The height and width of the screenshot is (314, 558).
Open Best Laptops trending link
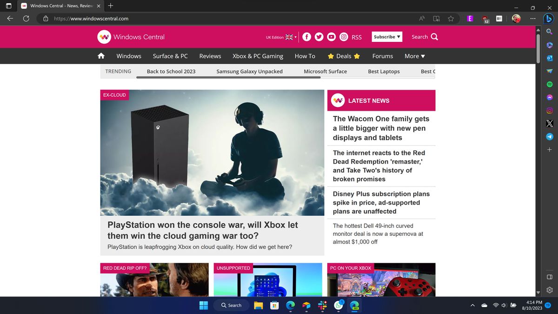384,71
